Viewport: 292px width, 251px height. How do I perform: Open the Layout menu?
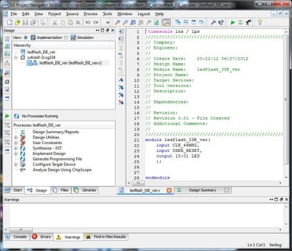[x=144, y=14]
